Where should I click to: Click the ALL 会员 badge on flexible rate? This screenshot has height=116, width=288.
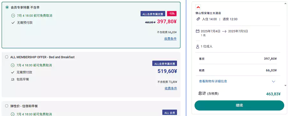170,113
